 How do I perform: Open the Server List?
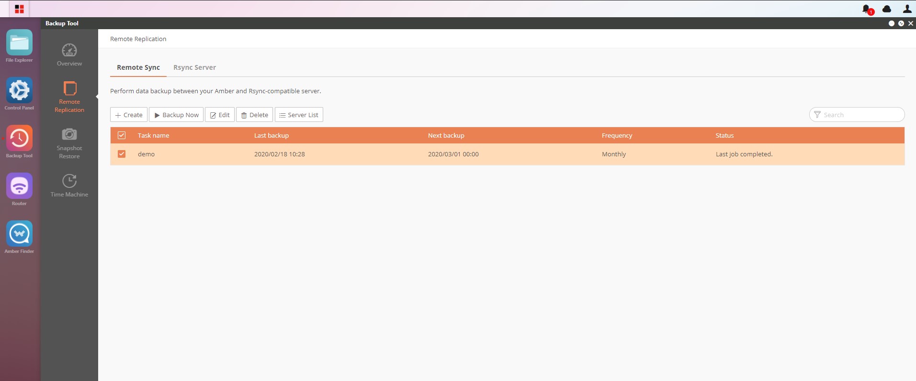point(299,115)
